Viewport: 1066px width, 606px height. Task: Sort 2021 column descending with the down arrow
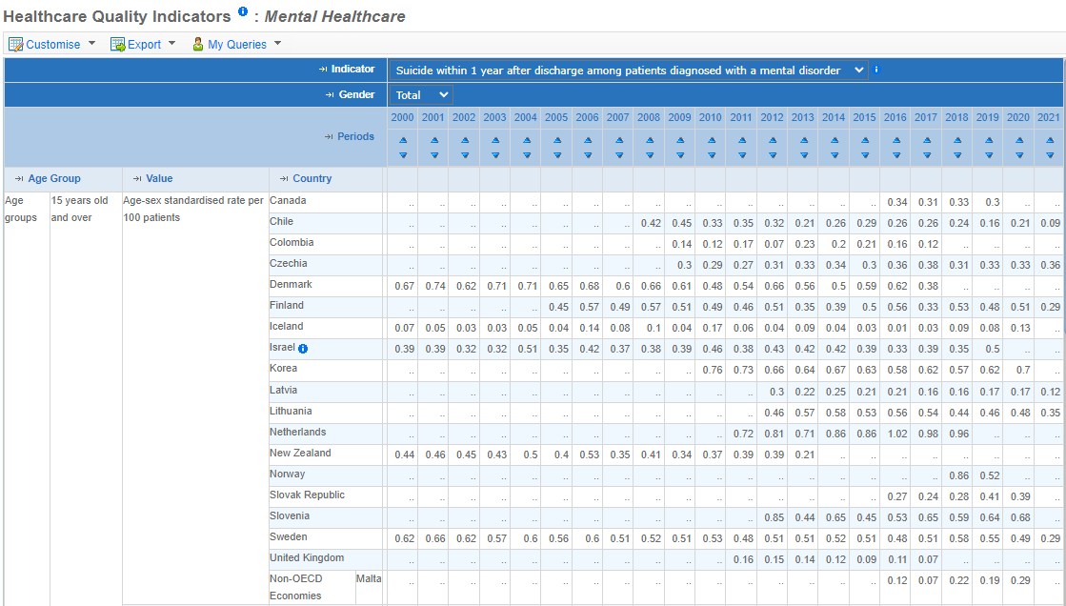click(x=1050, y=155)
